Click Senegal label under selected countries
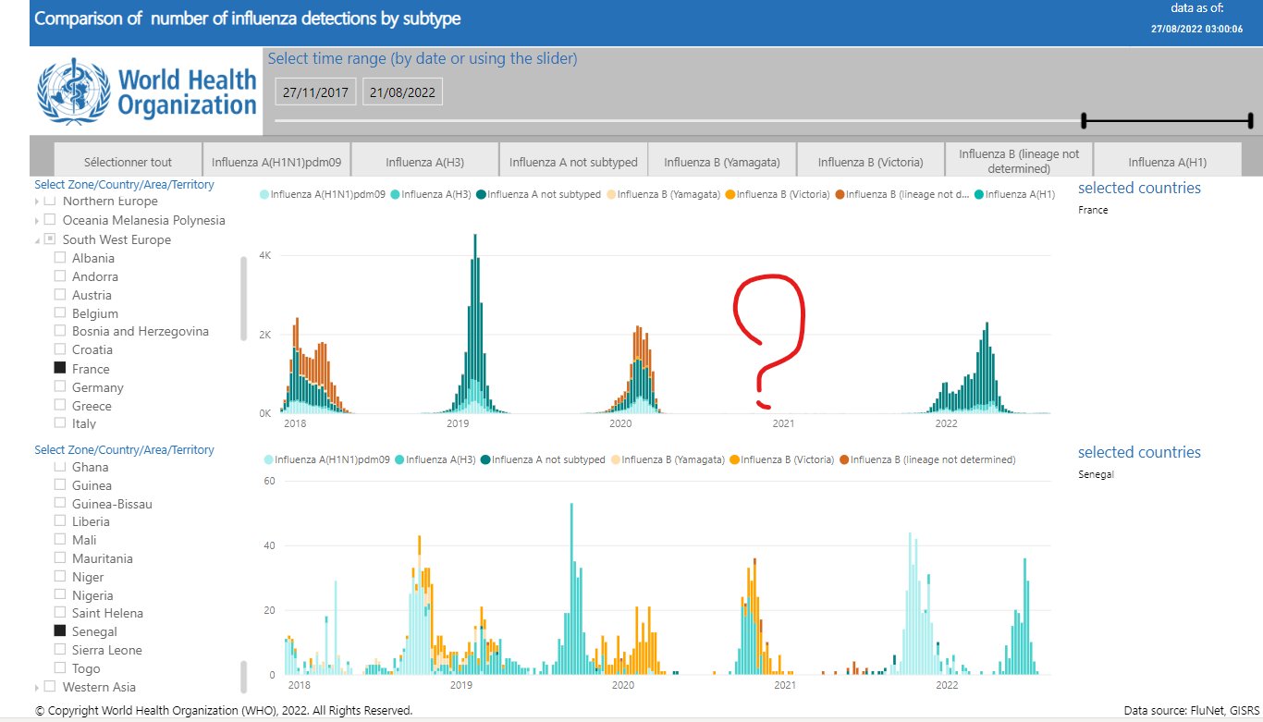The height and width of the screenshot is (722, 1263). coord(1096,475)
